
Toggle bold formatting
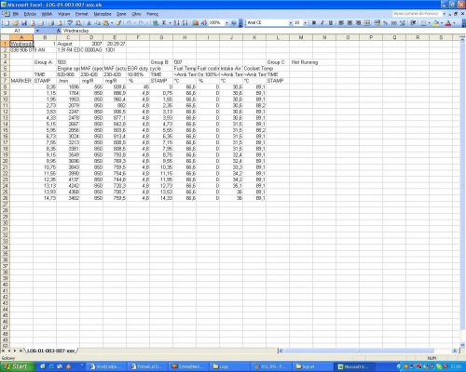tap(314, 23)
